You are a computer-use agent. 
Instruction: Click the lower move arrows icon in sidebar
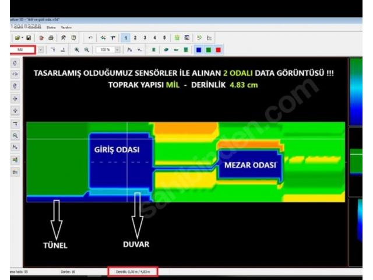[15, 111]
